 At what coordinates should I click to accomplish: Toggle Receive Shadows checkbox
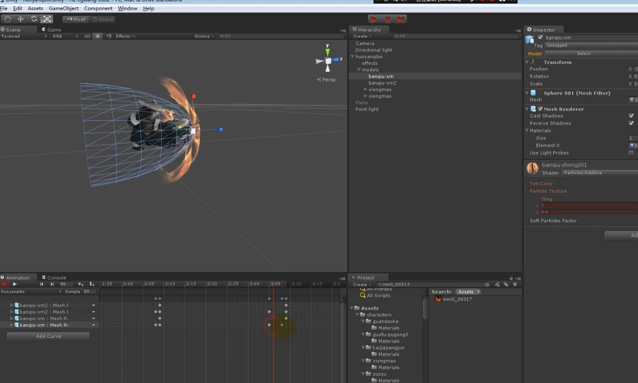631,123
